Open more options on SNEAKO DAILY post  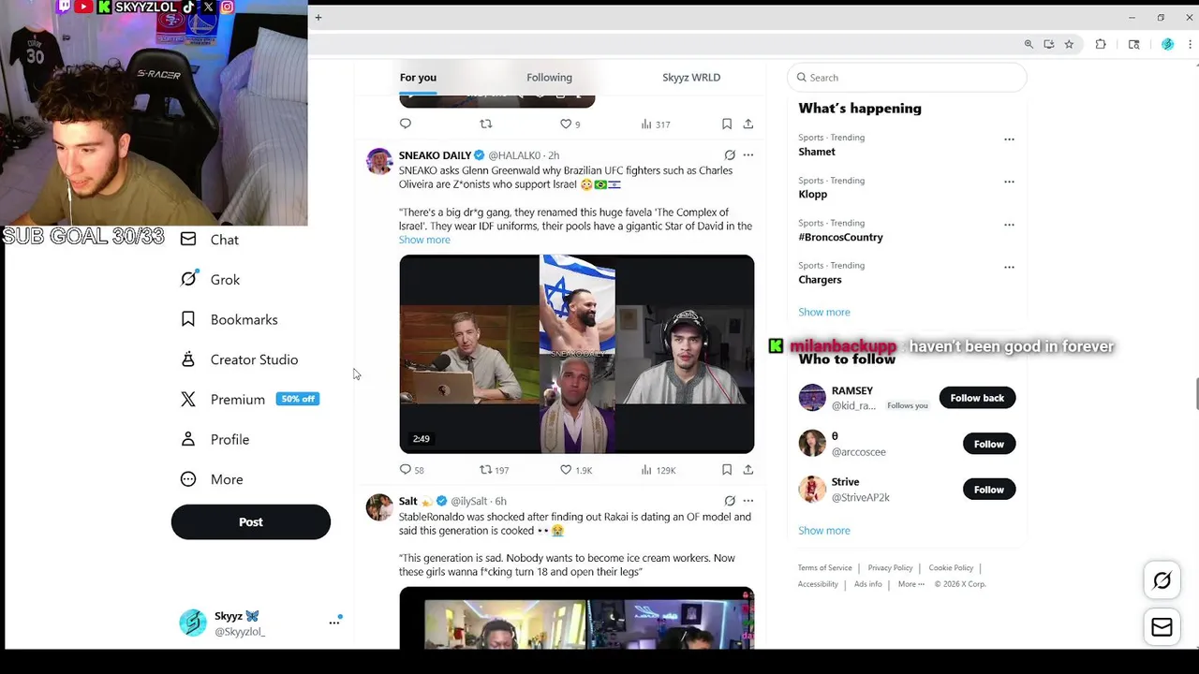pyautogui.click(x=748, y=155)
